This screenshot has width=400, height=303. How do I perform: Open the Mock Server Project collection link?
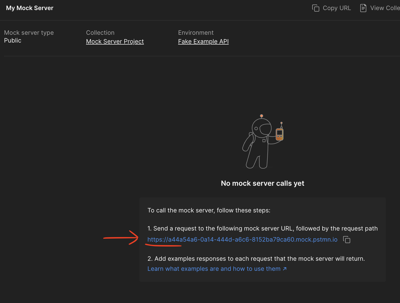(115, 42)
